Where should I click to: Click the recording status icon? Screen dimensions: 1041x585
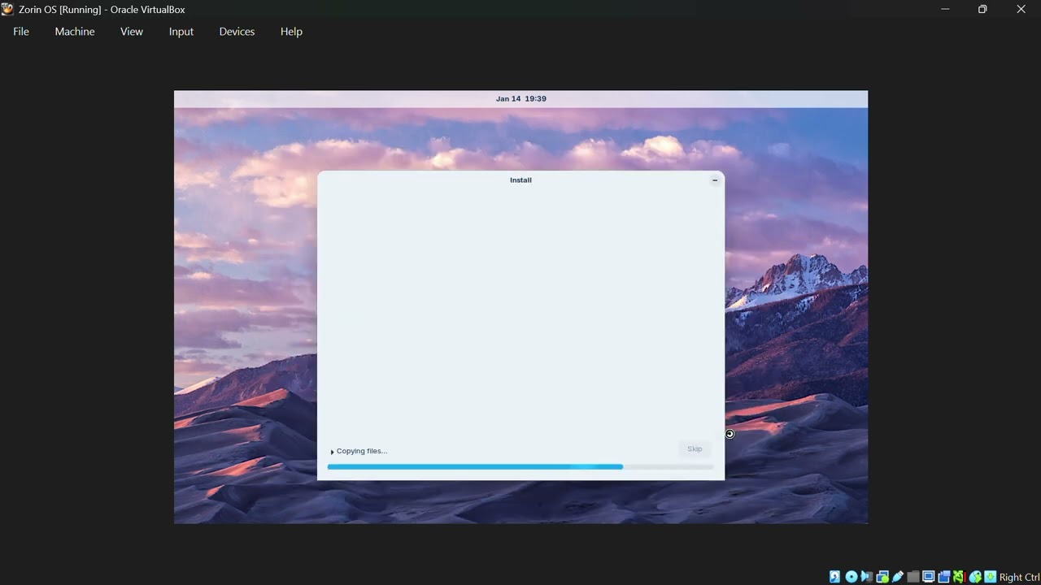944,577
